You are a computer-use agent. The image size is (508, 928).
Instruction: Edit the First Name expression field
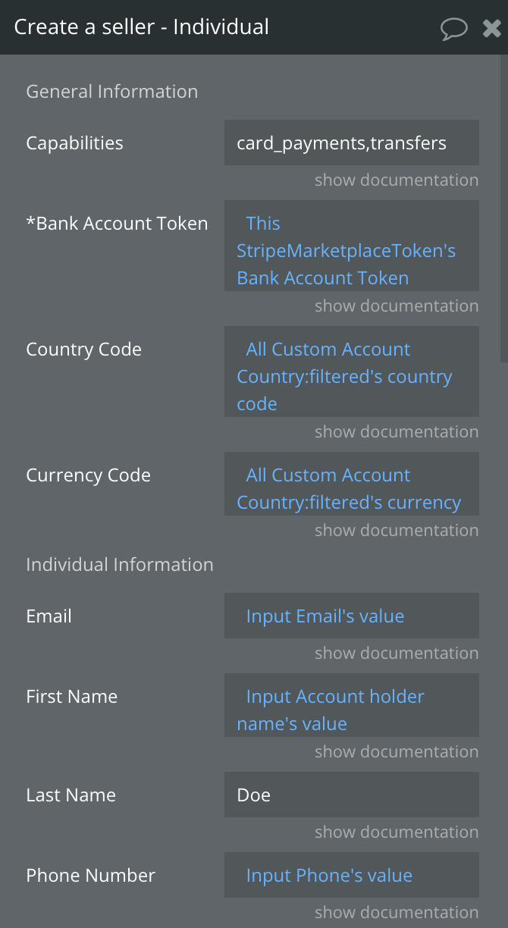click(352, 705)
